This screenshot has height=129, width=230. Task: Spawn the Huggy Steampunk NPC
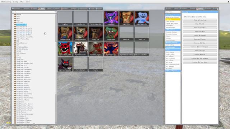coord(80,33)
